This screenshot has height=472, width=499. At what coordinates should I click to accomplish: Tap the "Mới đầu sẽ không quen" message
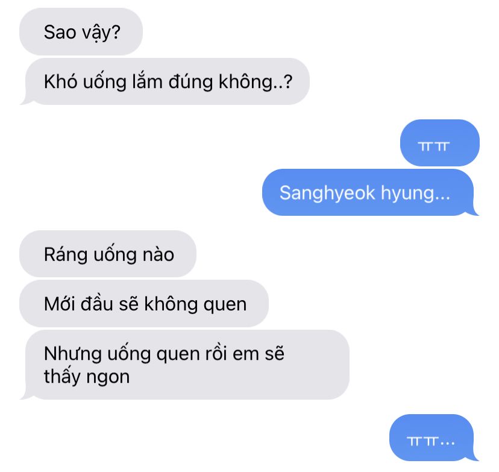[144, 303]
